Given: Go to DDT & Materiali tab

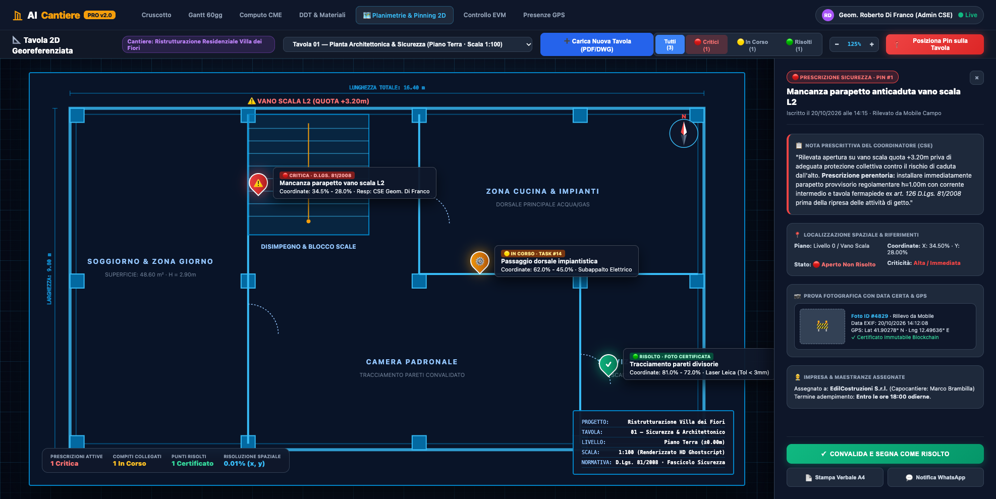Looking at the screenshot, I should point(322,15).
